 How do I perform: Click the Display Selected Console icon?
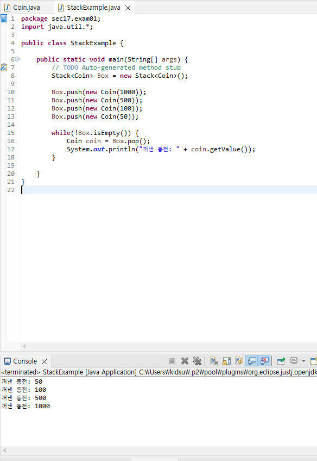pos(294,361)
